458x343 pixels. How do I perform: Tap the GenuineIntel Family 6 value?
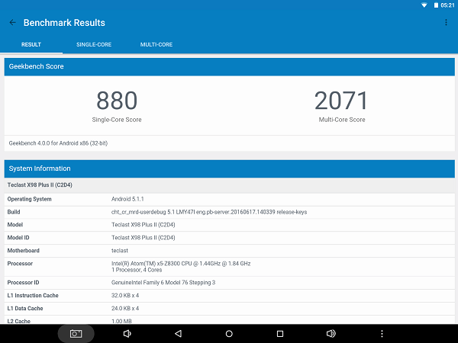[163, 283]
